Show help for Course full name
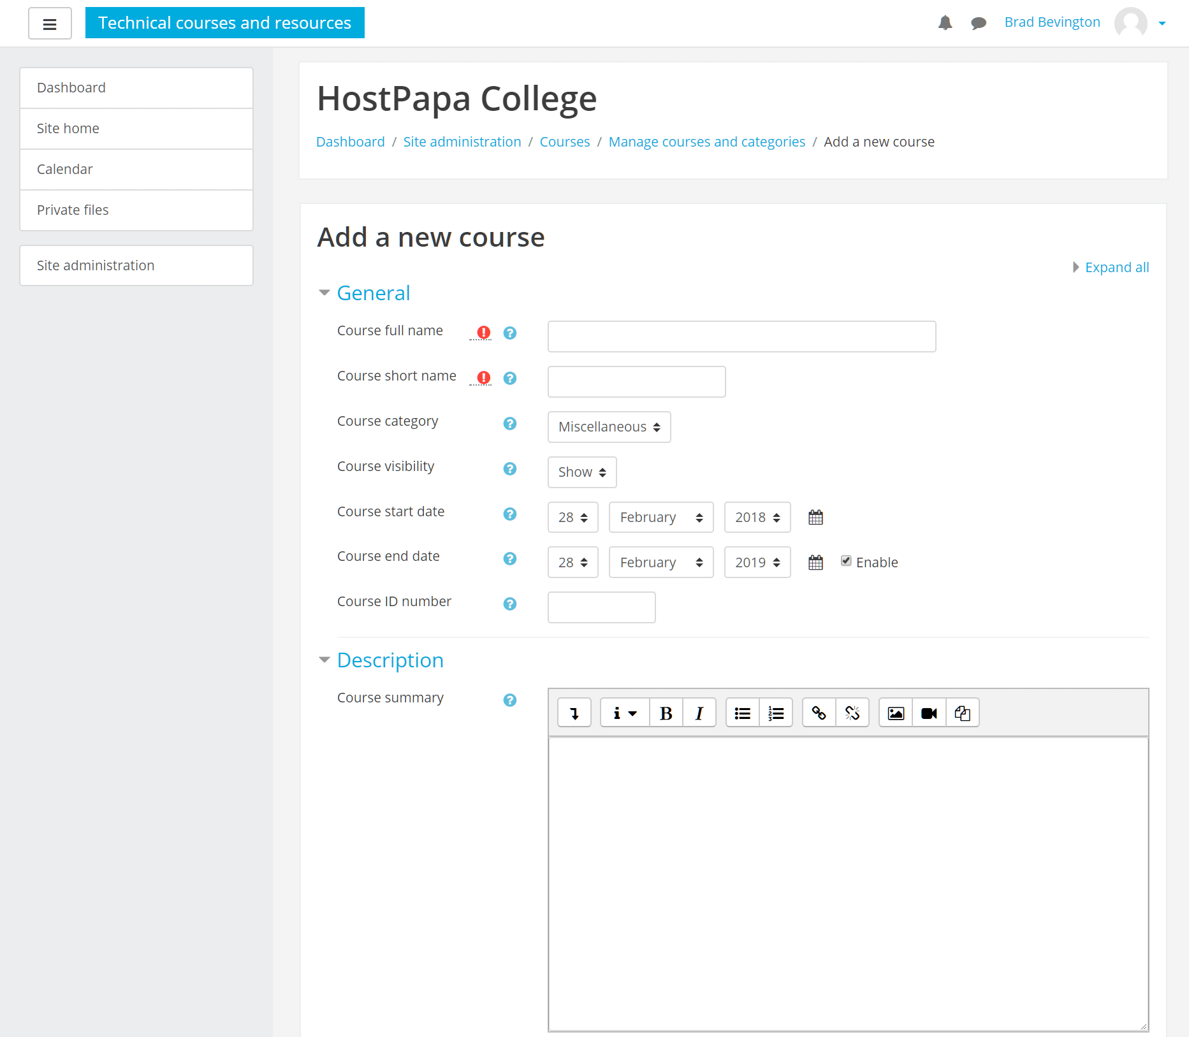The height and width of the screenshot is (1037, 1189). [x=509, y=333]
